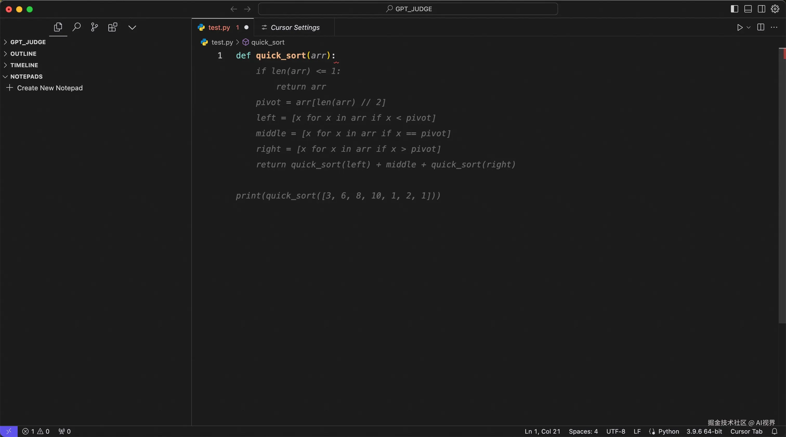The height and width of the screenshot is (437, 786).
Task: Click the notifications bell icon
Action: click(774, 431)
